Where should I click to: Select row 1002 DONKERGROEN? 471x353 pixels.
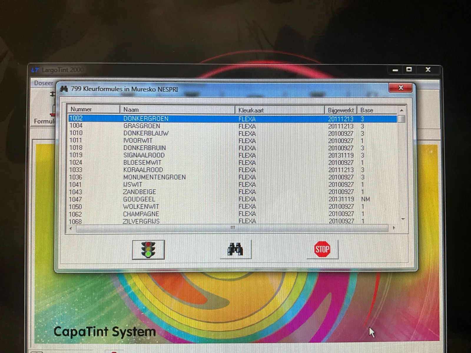[233, 119]
